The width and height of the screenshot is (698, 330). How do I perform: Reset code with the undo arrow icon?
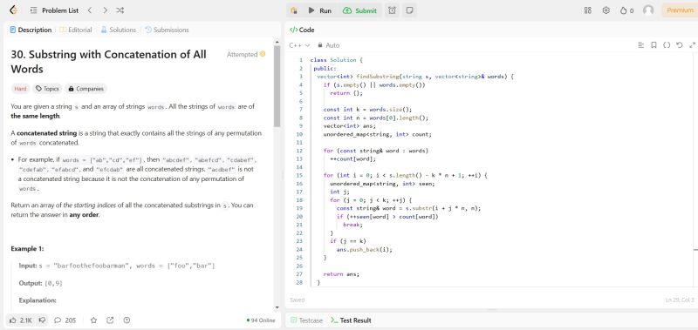680,45
